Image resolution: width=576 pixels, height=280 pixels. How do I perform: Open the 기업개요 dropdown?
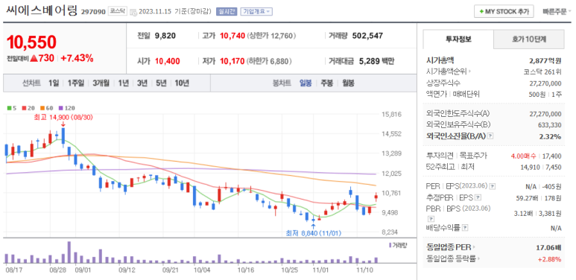point(256,11)
